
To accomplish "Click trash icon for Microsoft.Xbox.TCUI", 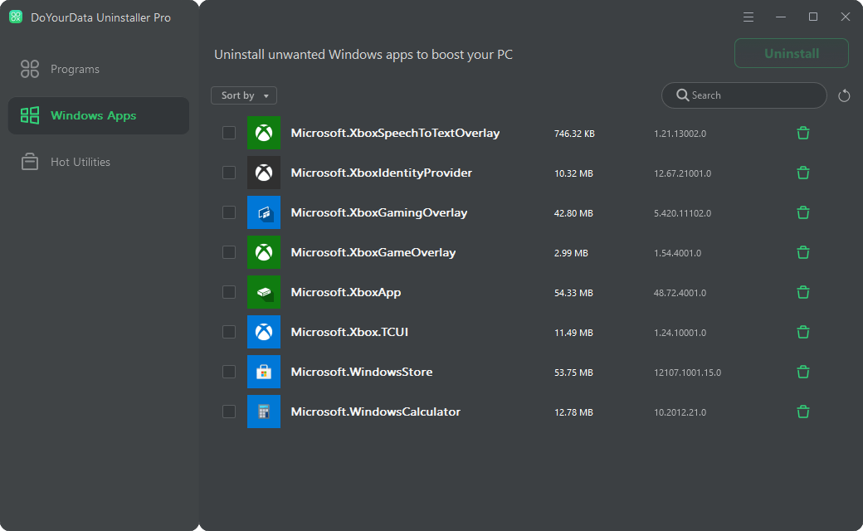I will (x=803, y=332).
